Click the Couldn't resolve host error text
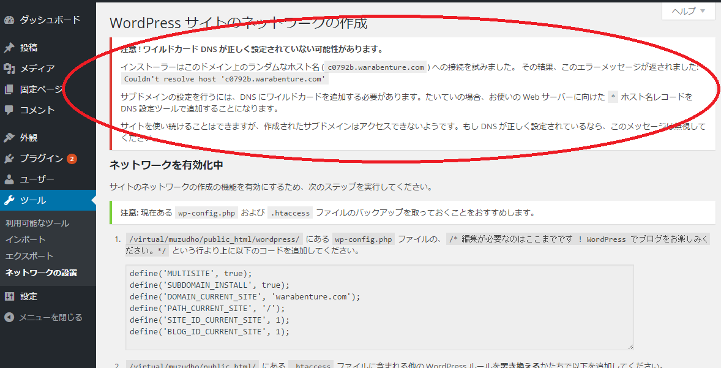Viewport: 721px width, 368px height. coord(225,78)
